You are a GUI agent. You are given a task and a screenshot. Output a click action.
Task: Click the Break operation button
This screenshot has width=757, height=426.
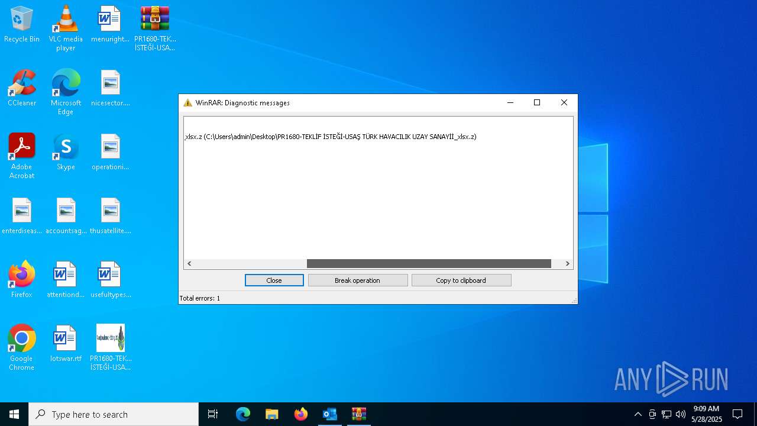tap(358, 280)
